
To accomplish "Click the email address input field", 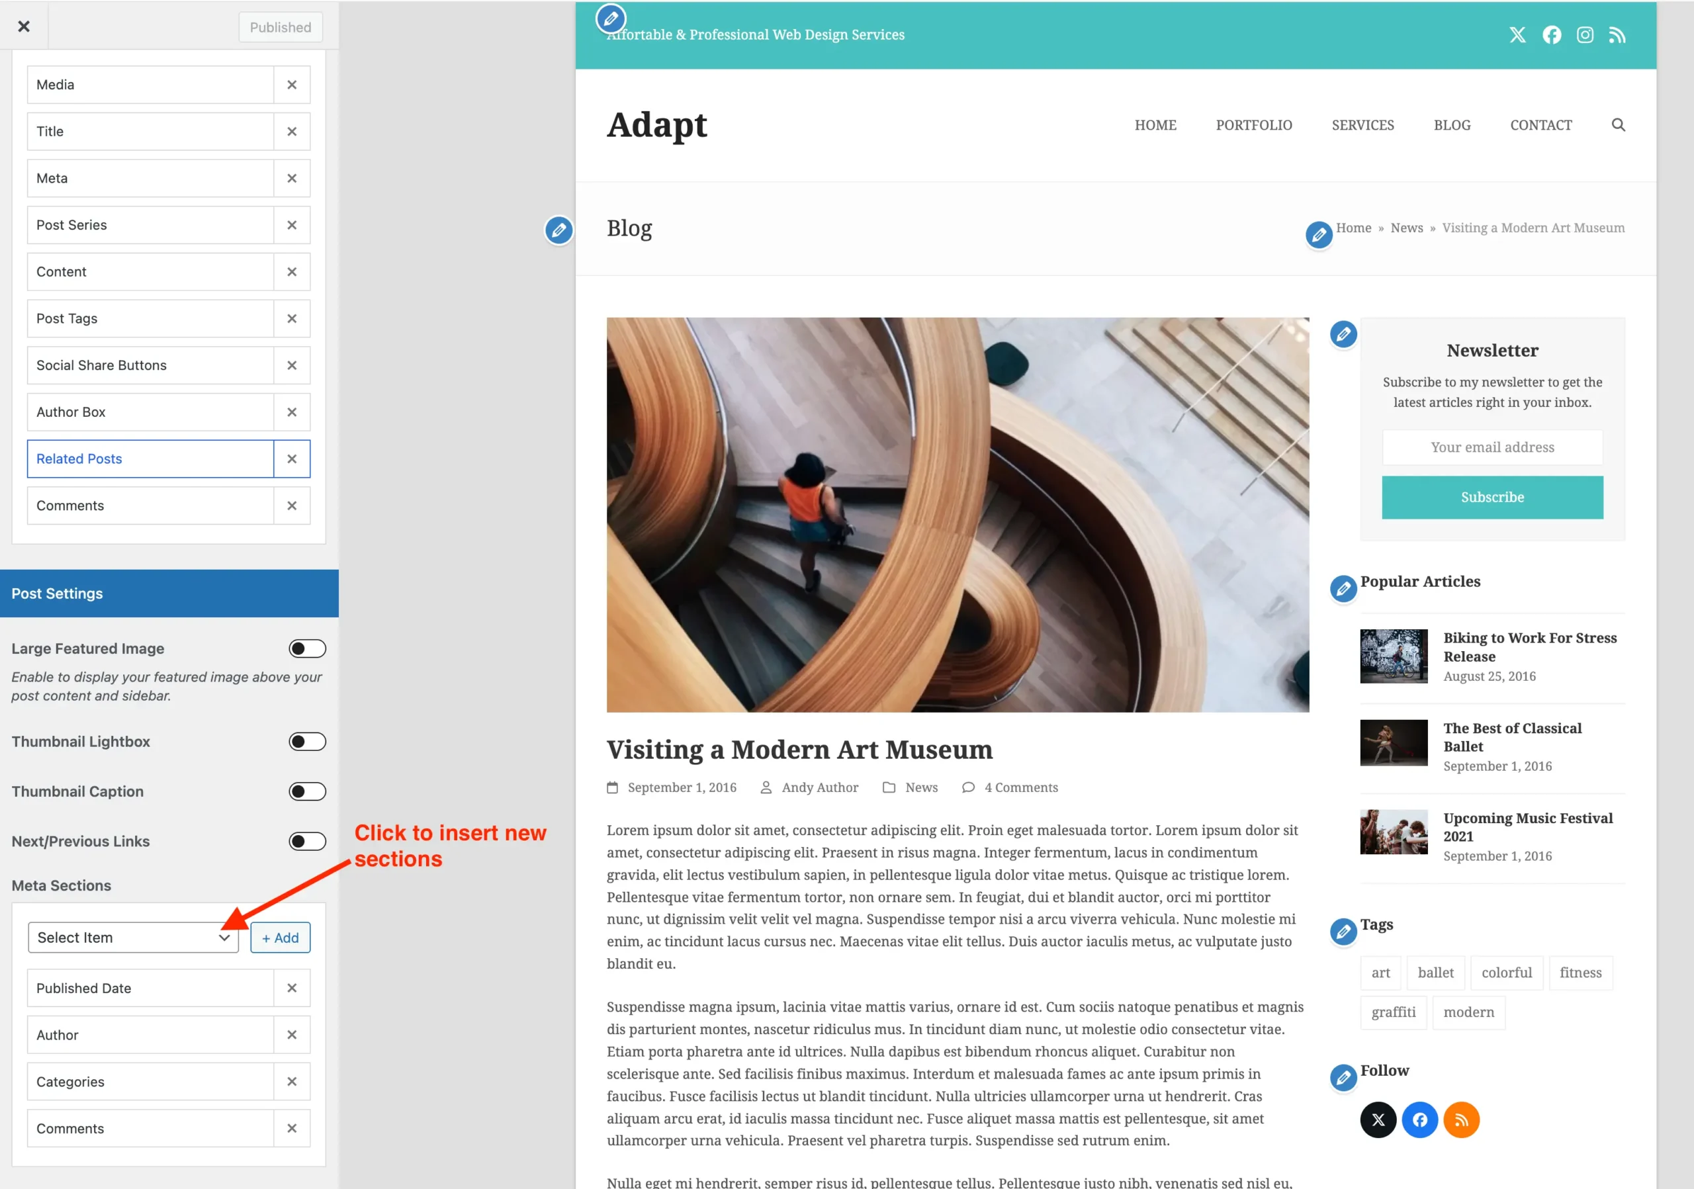I will click(1492, 447).
